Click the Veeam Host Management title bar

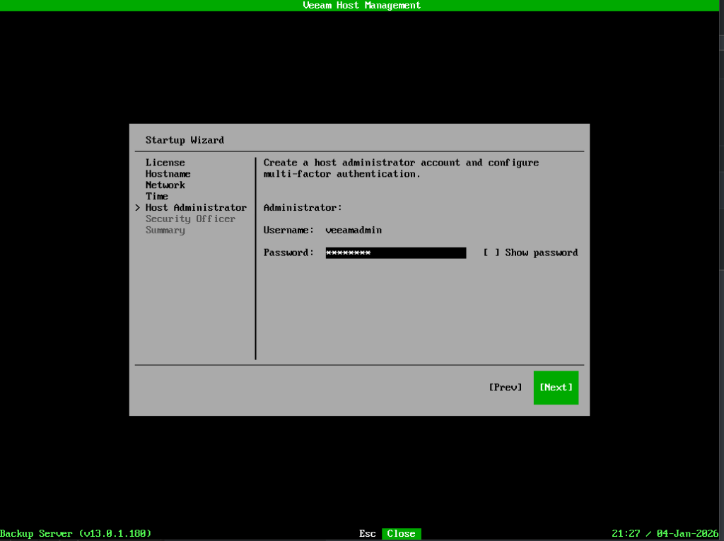(361, 6)
